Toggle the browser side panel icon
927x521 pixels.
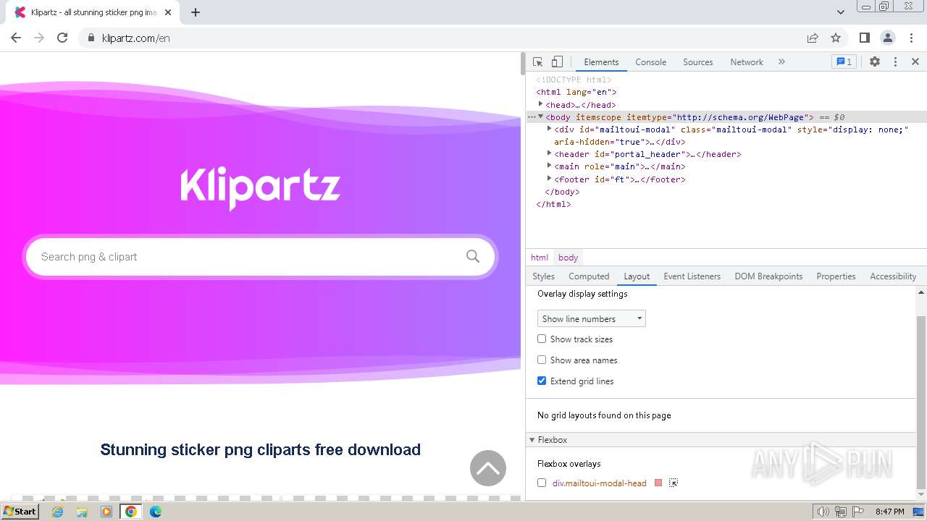[865, 38]
